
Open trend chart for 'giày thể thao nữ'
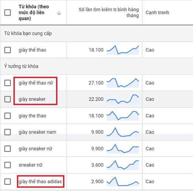pos(123,83)
